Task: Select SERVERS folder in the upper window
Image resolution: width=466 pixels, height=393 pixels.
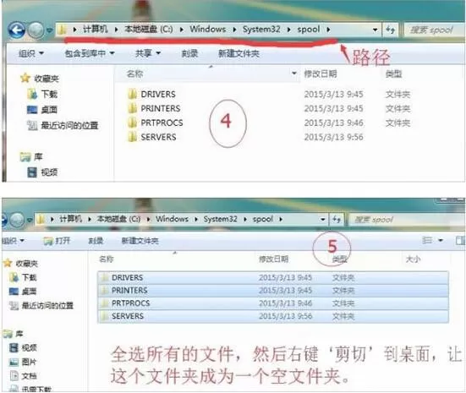Action: click(x=158, y=137)
